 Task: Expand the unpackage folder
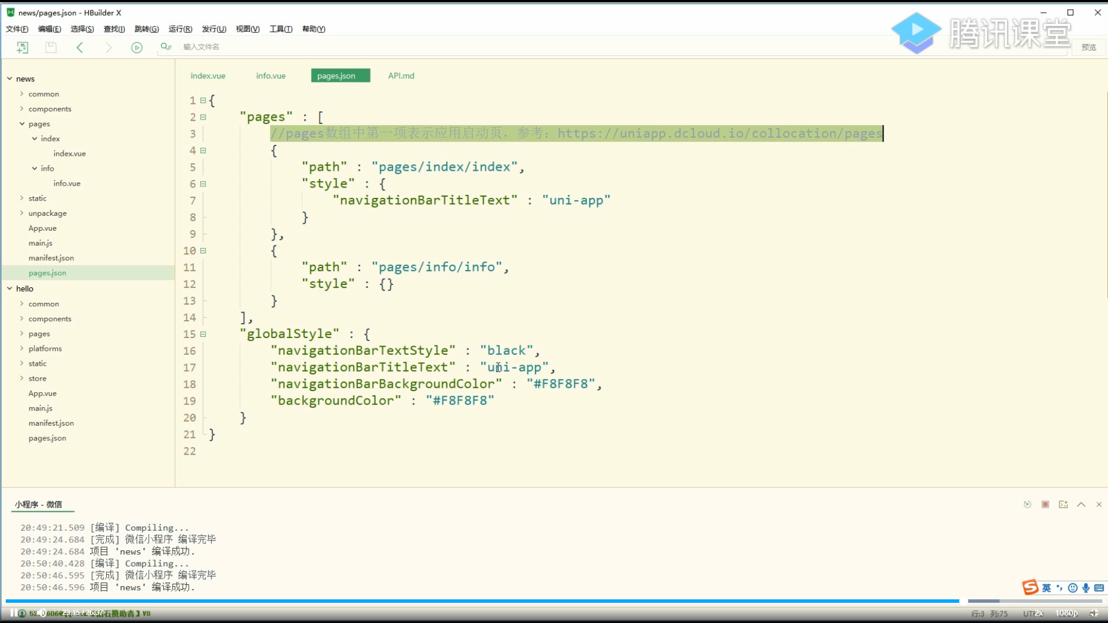pos(22,213)
